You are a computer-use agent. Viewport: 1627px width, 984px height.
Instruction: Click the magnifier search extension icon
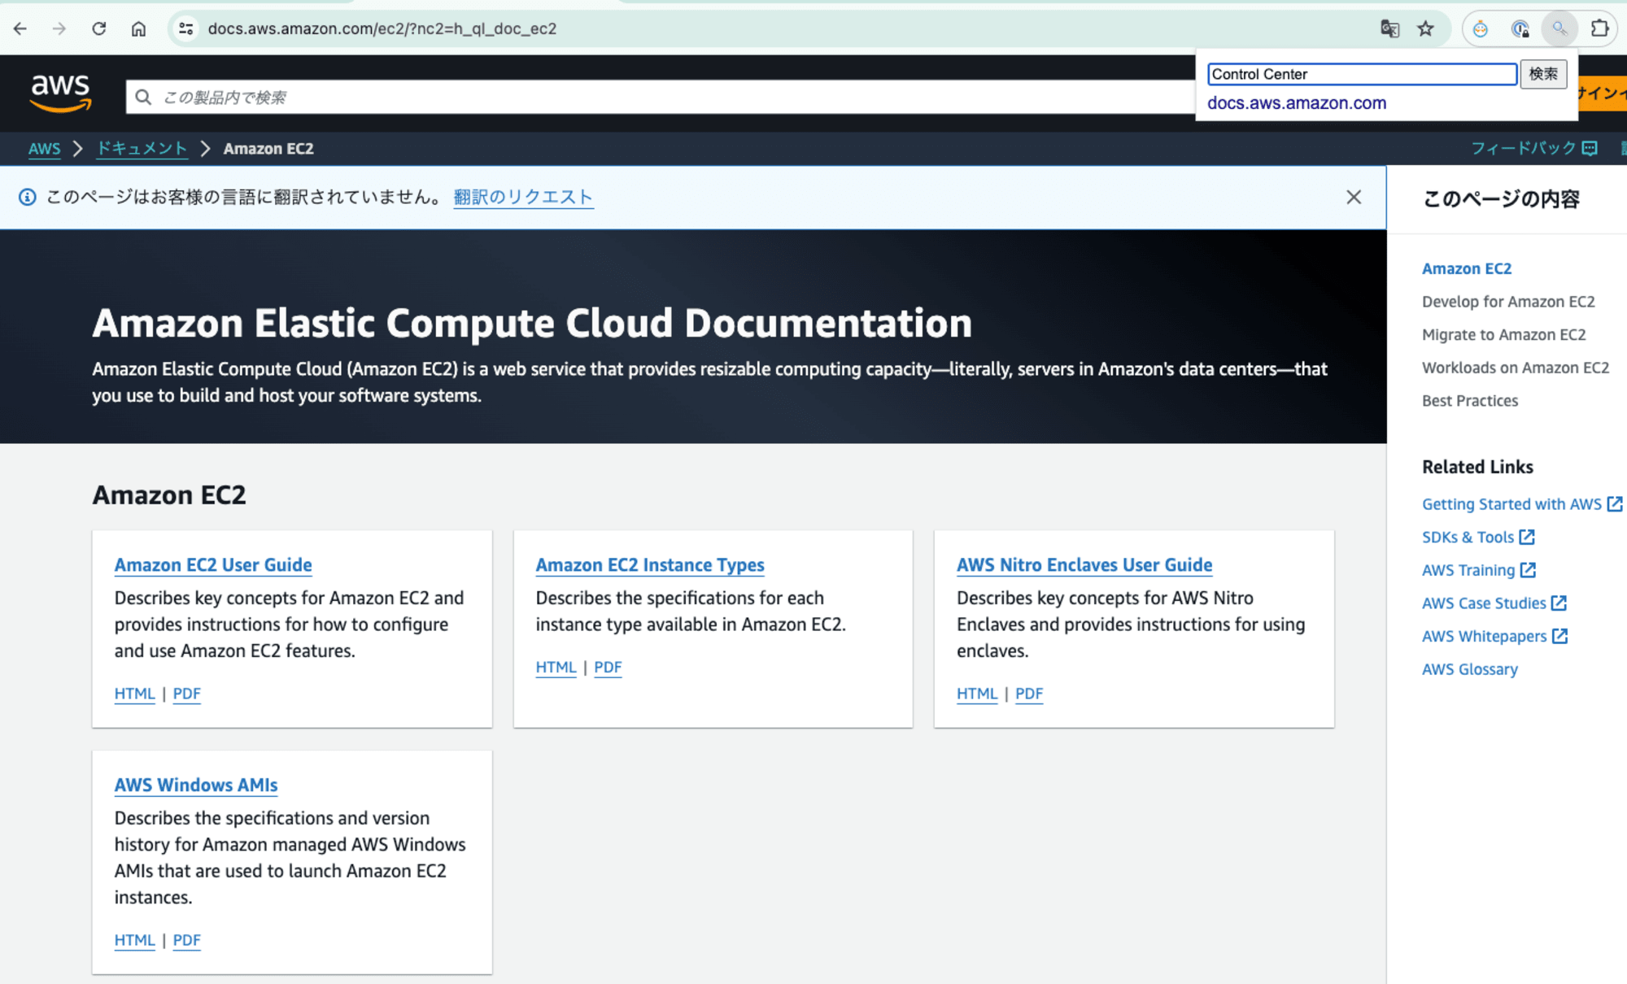(x=1559, y=28)
